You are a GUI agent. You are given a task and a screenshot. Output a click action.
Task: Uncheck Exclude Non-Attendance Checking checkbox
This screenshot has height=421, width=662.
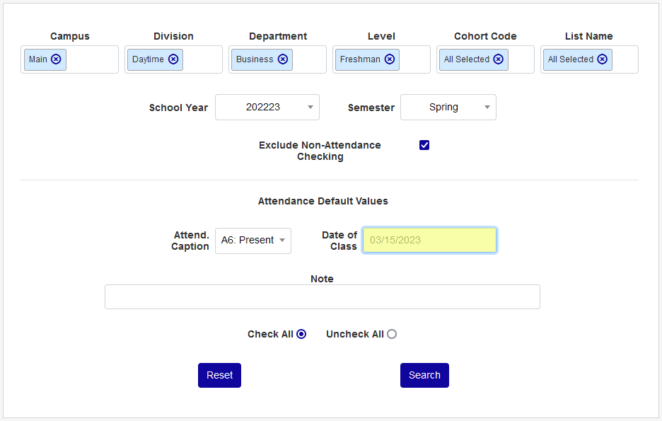(x=424, y=145)
